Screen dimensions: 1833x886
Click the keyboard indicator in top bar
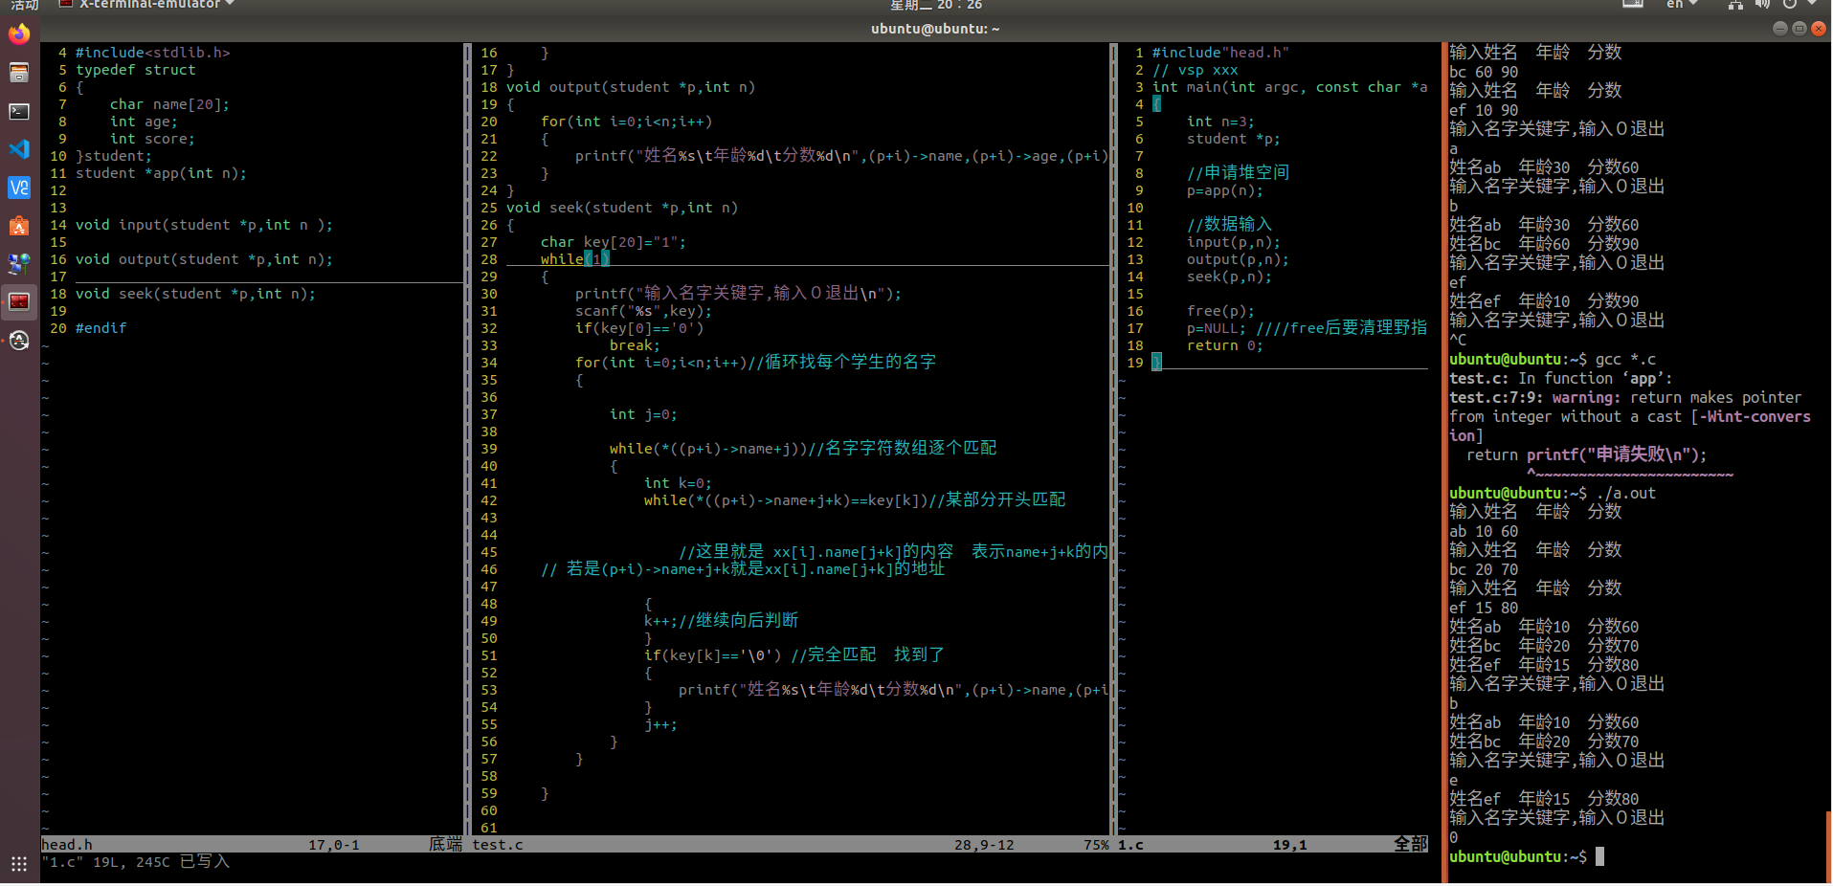pyautogui.click(x=1633, y=4)
